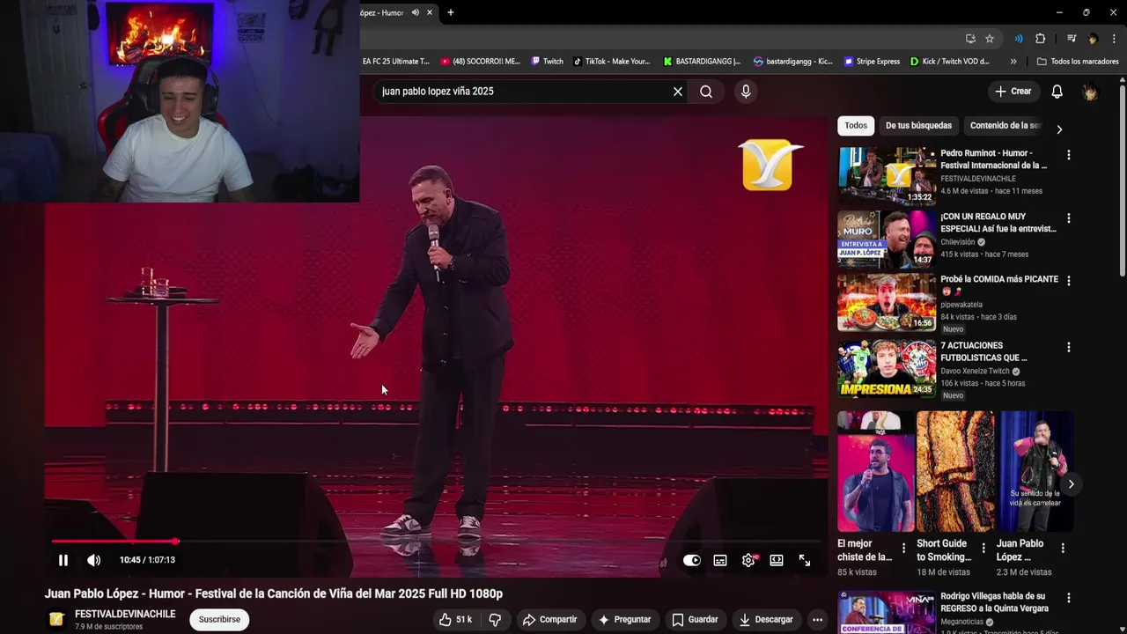1127x634 pixels.
Task: Open Pedro Ruminot Humor video thumbnail
Action: tap(887, 175)
